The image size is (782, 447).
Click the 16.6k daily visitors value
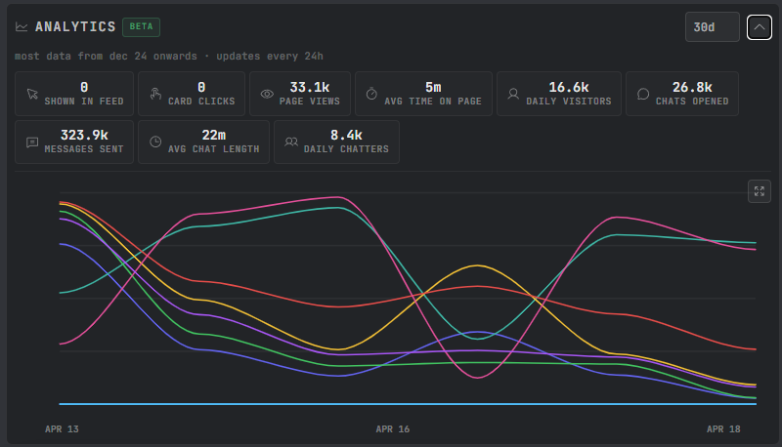pyautogui.click(x=569, y=88)
